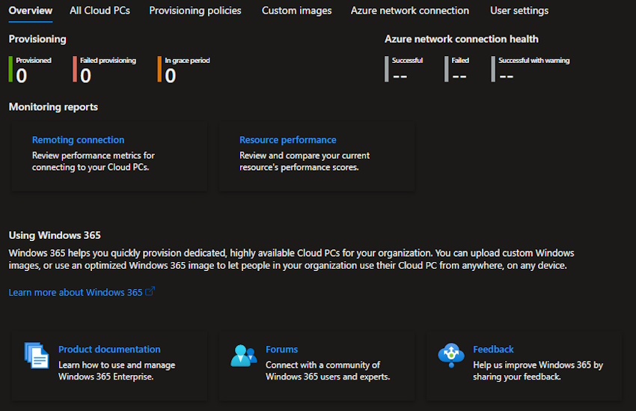Open the Product documentation link
This screenshot has height=411, width=636.
click(109, 350)
